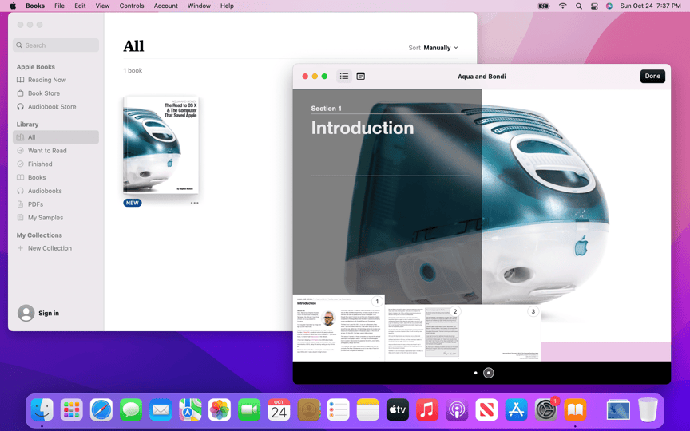Open the Books app menu
This screenshot has height=431, width=690.
35,6
